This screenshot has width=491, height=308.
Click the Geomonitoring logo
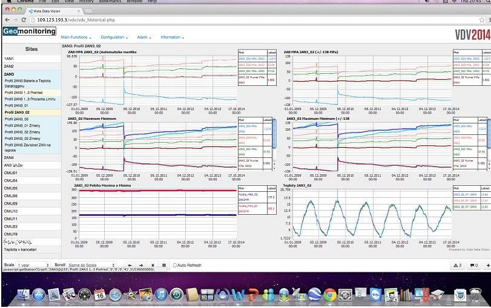click(30, 31)
